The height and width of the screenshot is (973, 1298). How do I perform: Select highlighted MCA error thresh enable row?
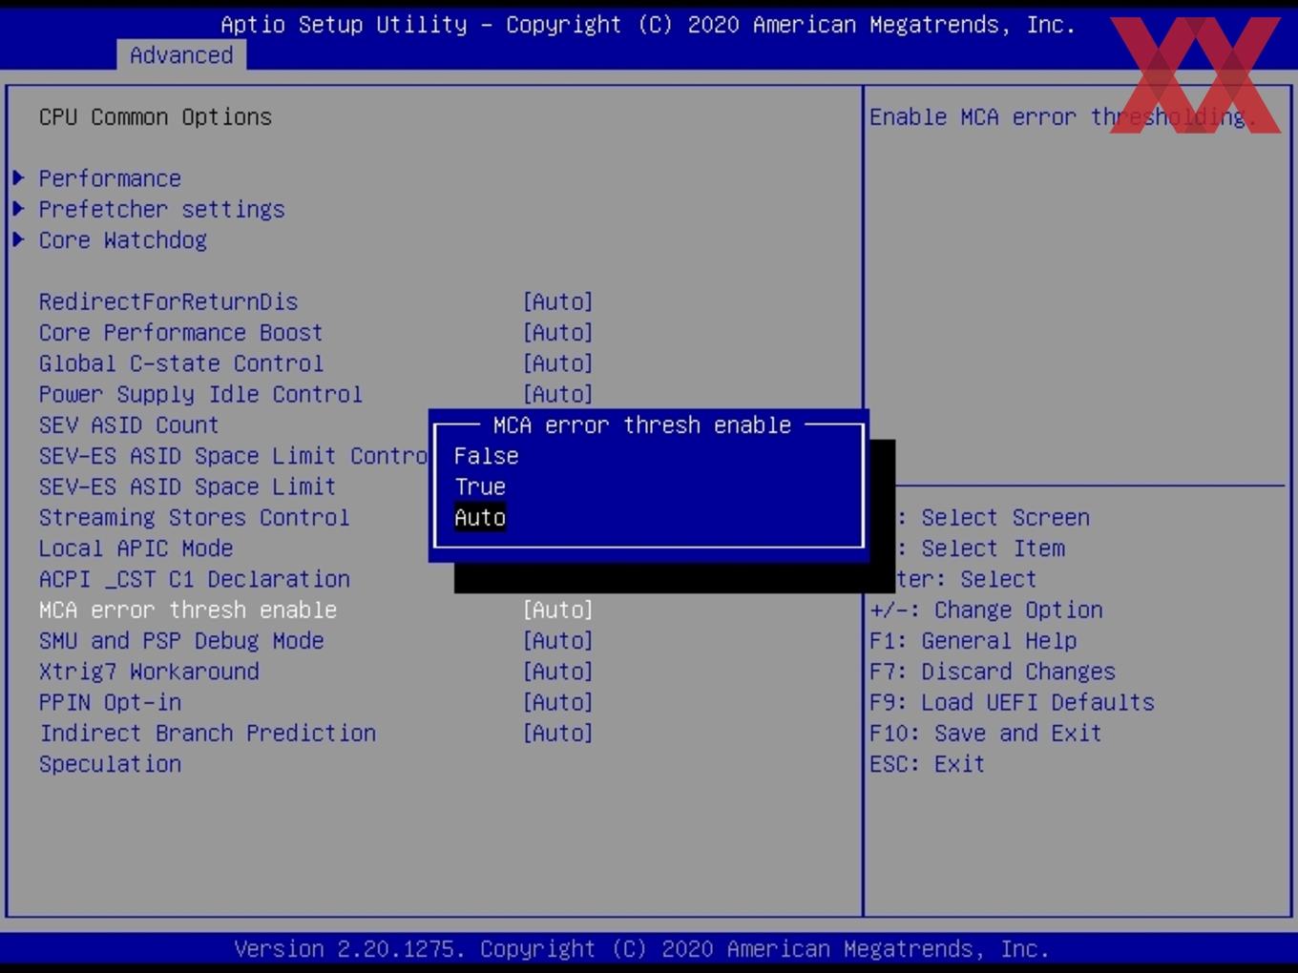coord(187,610)
